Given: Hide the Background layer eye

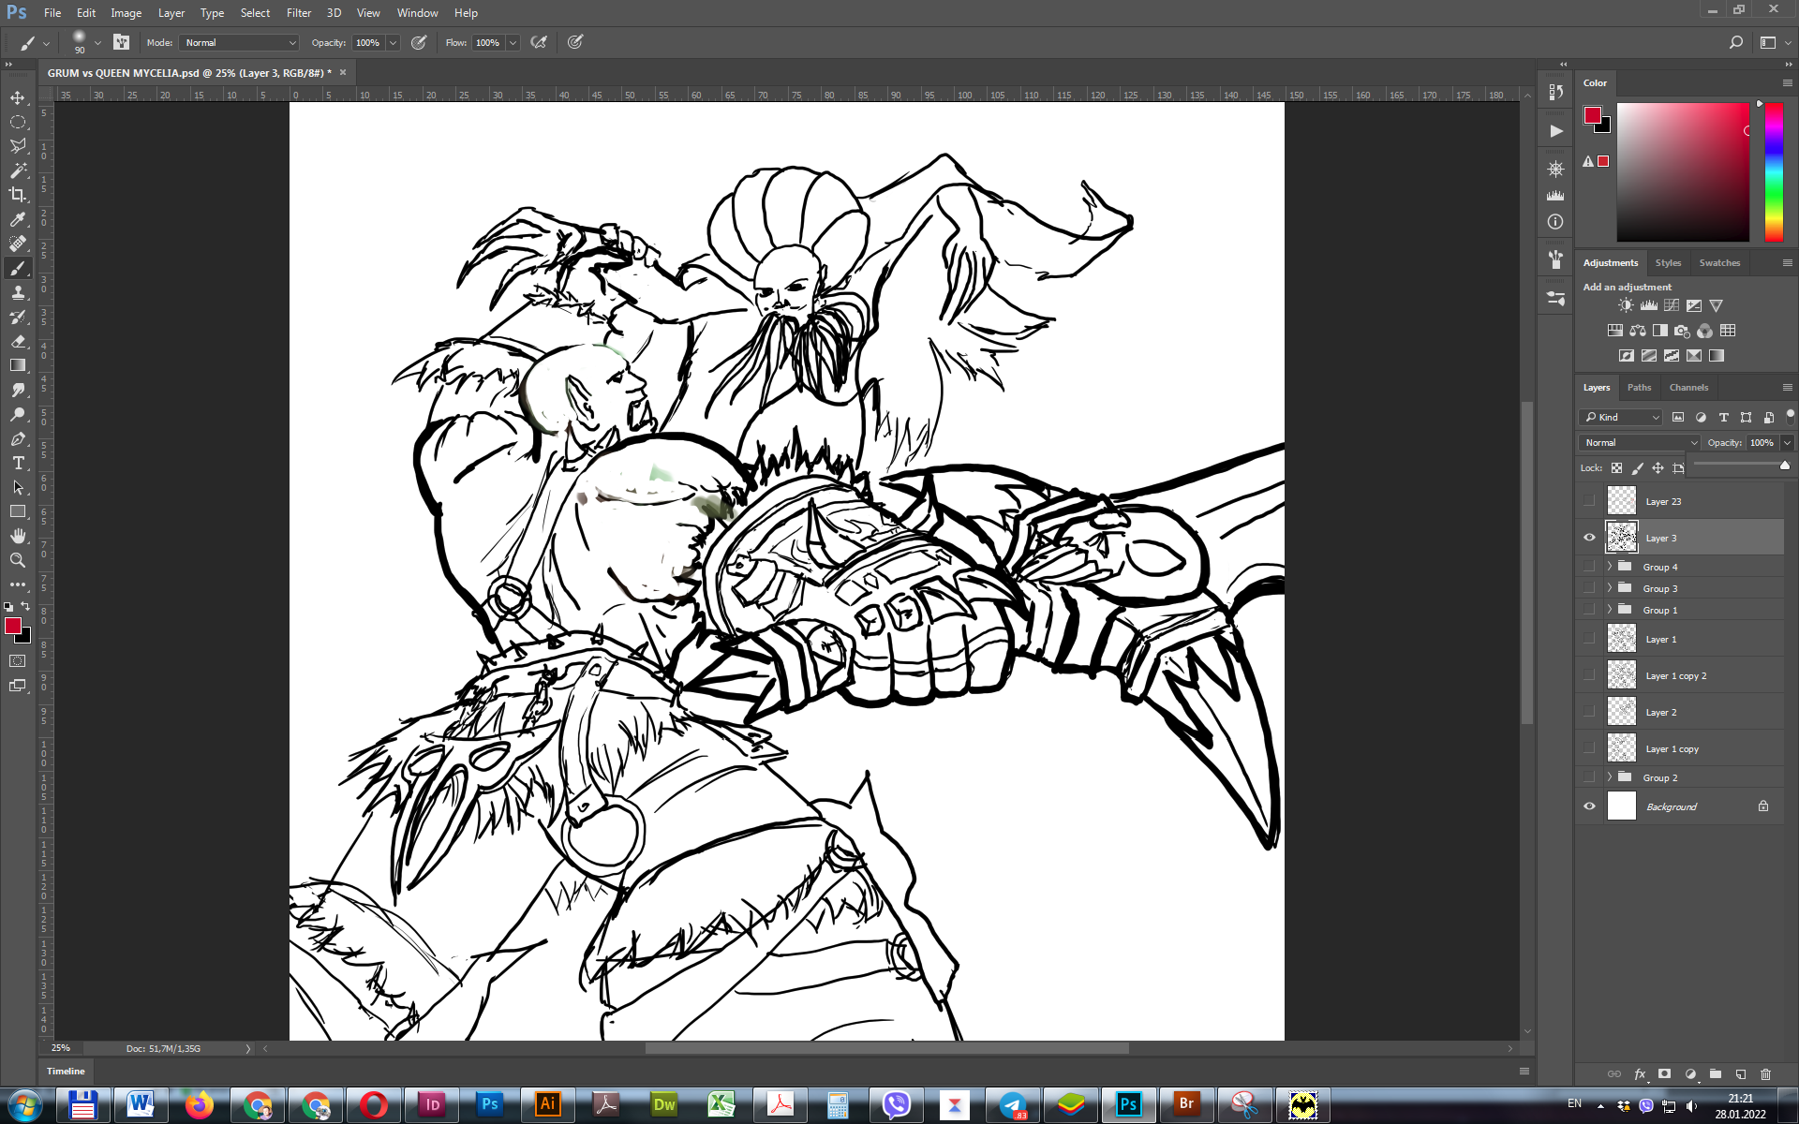Looking at the screenshot, I should click(x=1589, y=806).
